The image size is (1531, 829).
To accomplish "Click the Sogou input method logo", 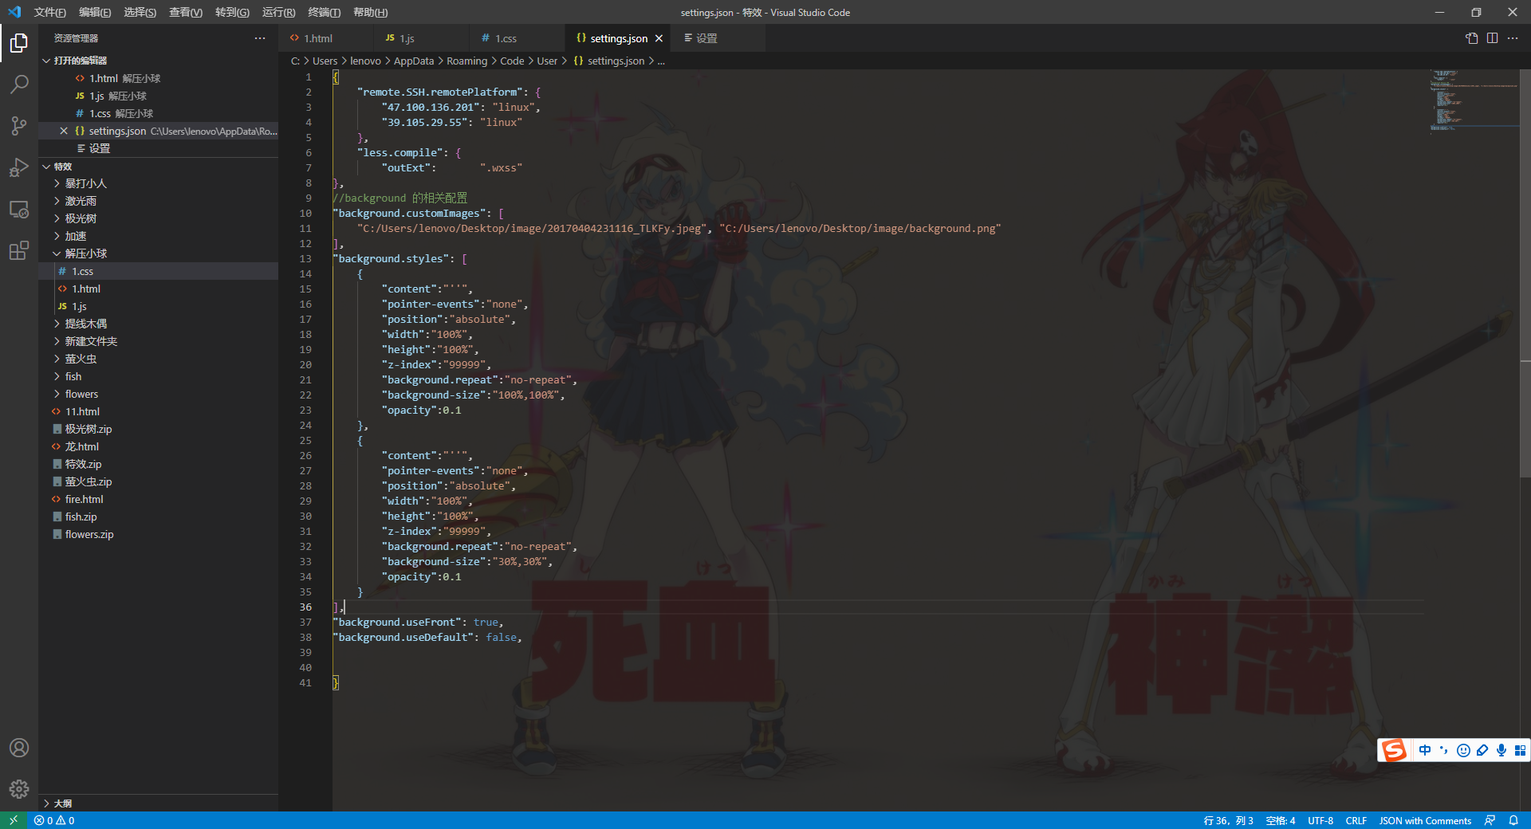I will (1395, 750).
